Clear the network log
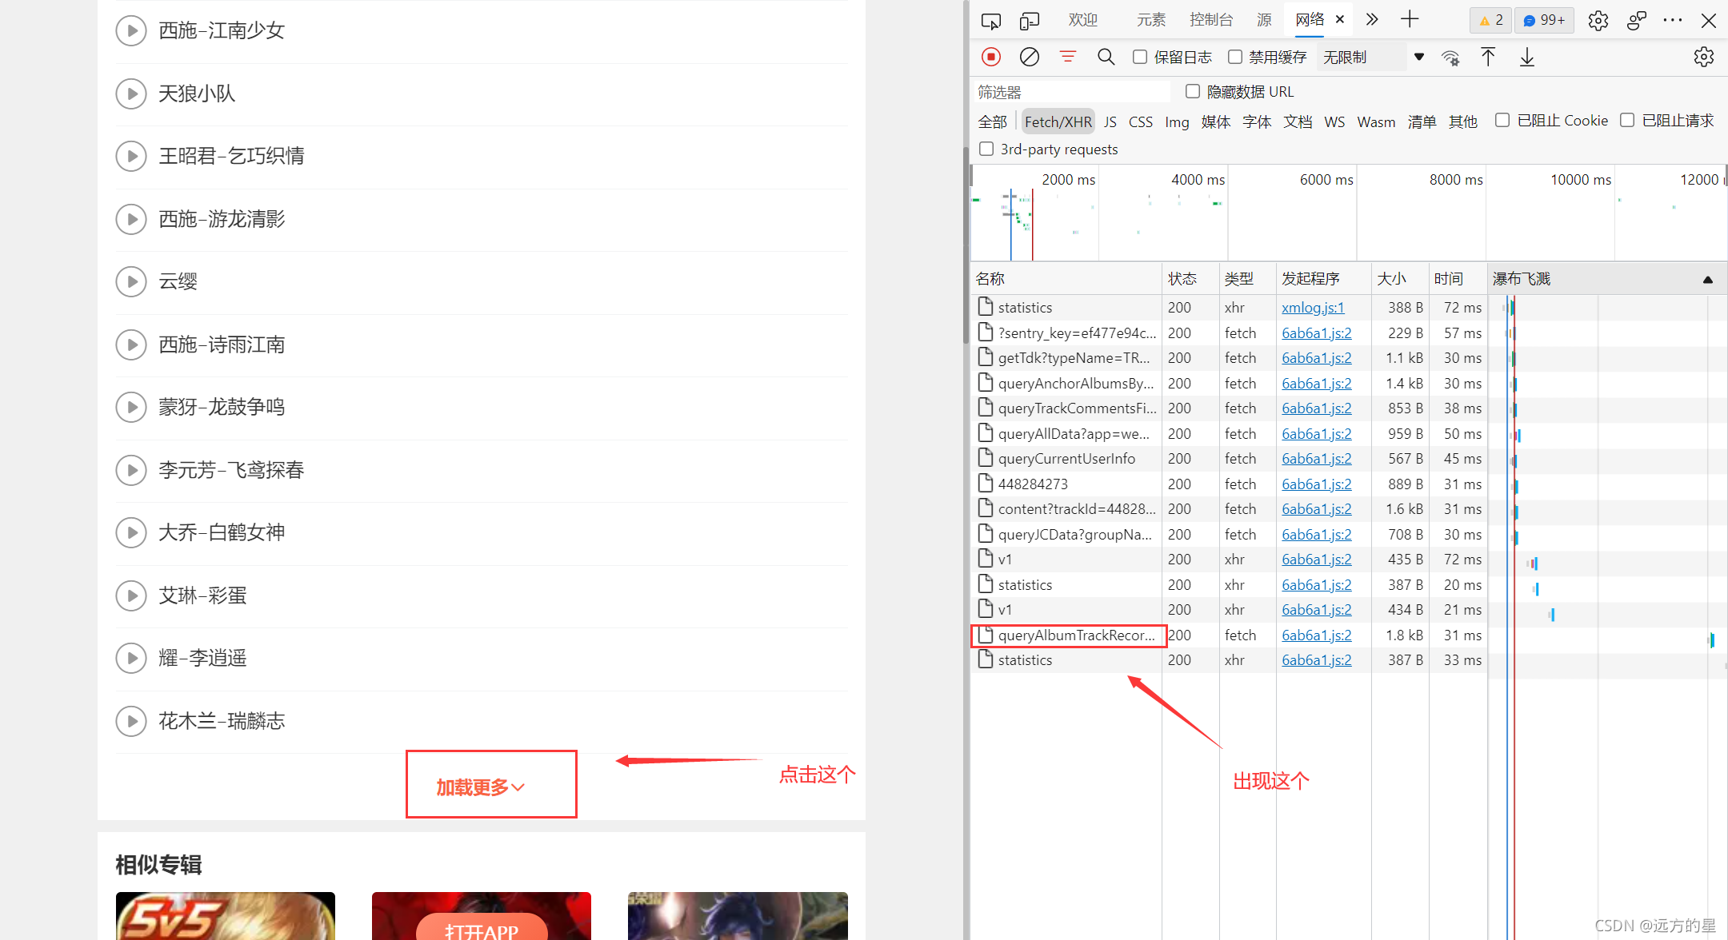Viewport: 1728px width, 940px height. (x=1030, y=57)
